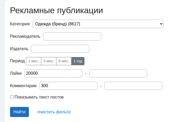Click the Рекламные публикации heading
Image resolution: width=179 pixels, height=122 pixels.
56,10
